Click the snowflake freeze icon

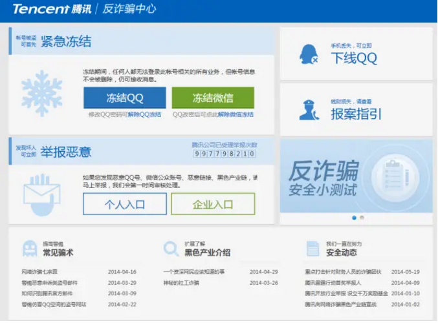[42, 93]
